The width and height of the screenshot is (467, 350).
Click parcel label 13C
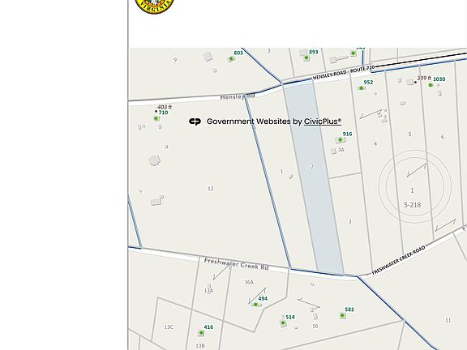pyautogui.click(x=169, y=327)
